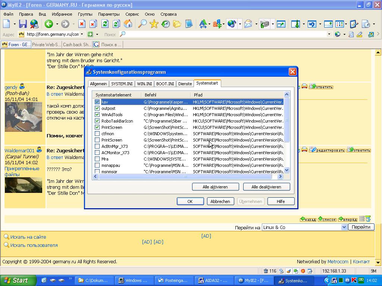The width and height of the screenshot is (382, 286).
Task: Enable the AcBtnMgr_X73 startup item
Action: tap(97, 146)
